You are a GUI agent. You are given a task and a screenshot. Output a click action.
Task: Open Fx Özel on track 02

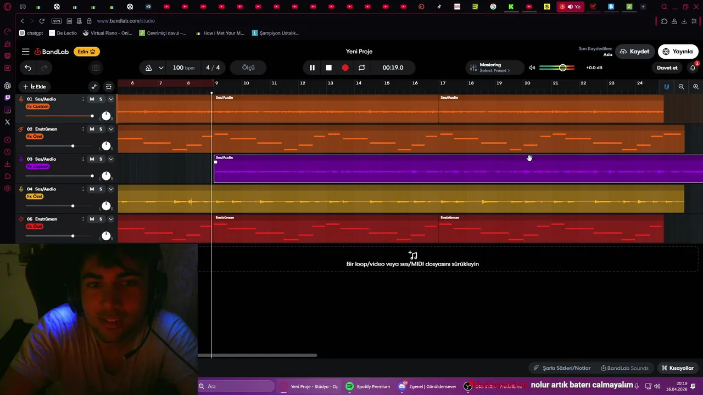pos(35,136)
